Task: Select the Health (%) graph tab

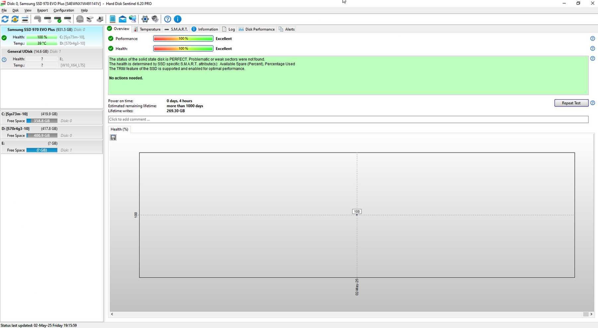Action: tap(119, 129)
